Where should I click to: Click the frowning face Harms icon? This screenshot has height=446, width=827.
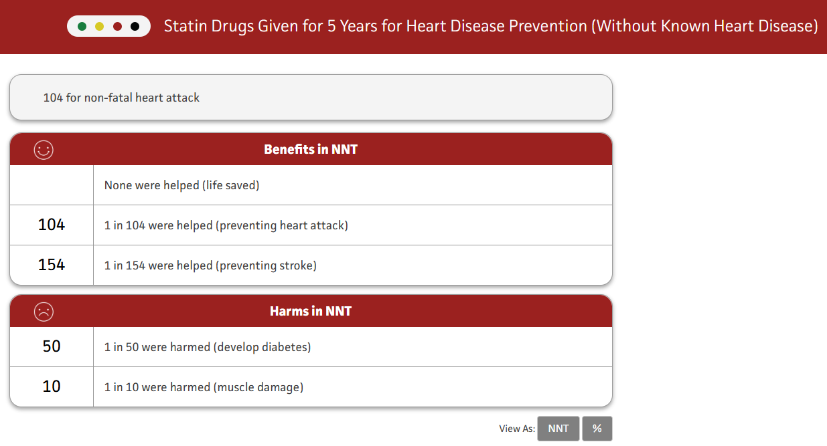pyautogui.click(x=44, y=312)
